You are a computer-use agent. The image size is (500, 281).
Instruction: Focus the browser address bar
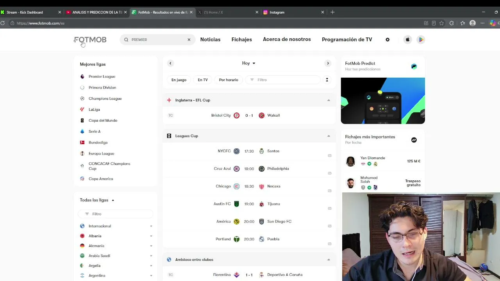[215, 23]
